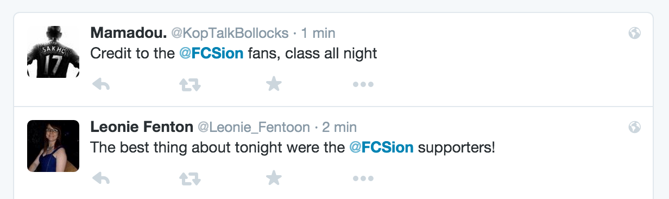Open the '1 min' timestamp permalink

tap(318, 33)
